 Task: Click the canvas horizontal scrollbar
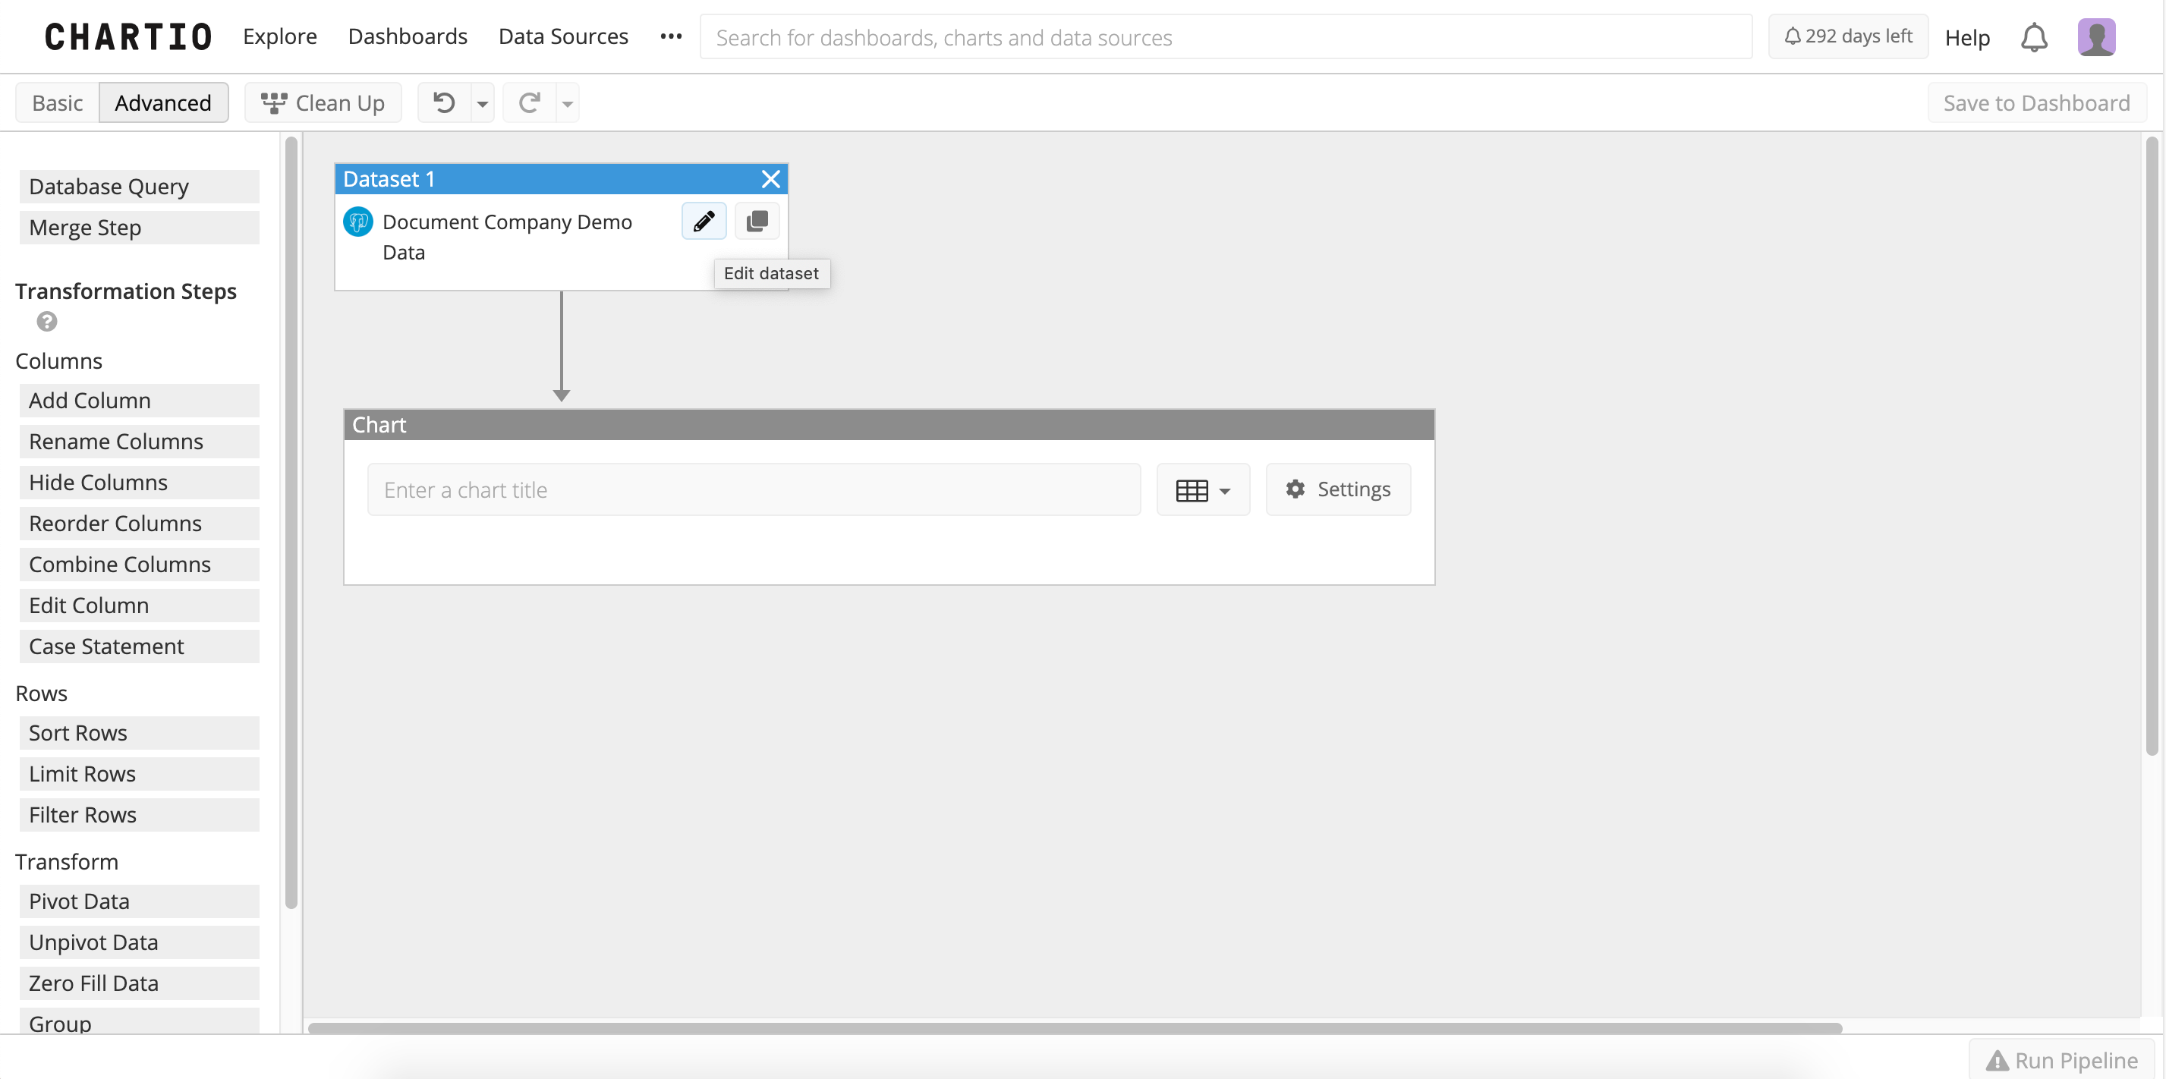tap(1075, 1027)
